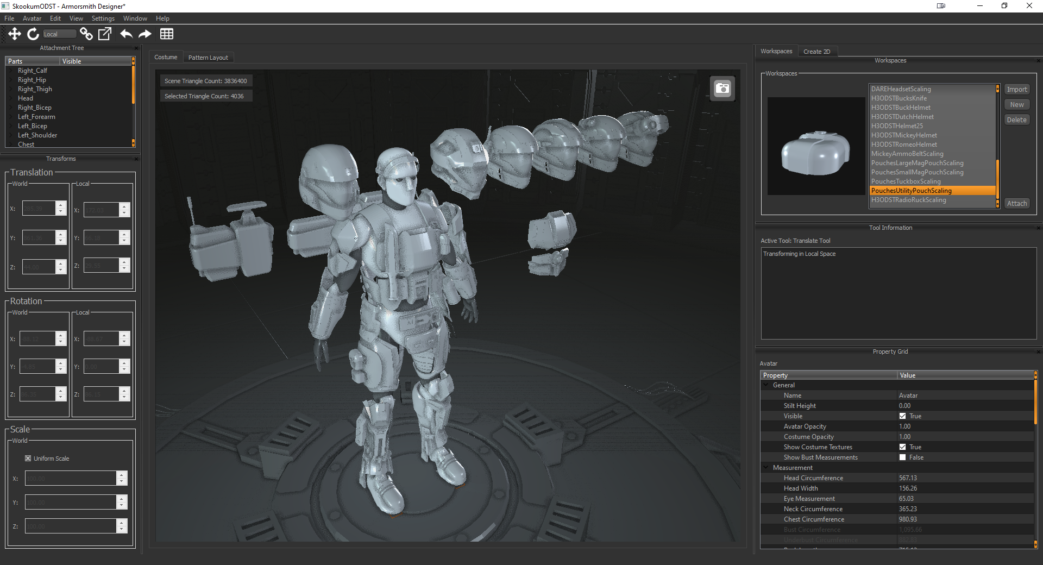Click the Import workspace button
1043x565 pixels.
point(1016,90)
